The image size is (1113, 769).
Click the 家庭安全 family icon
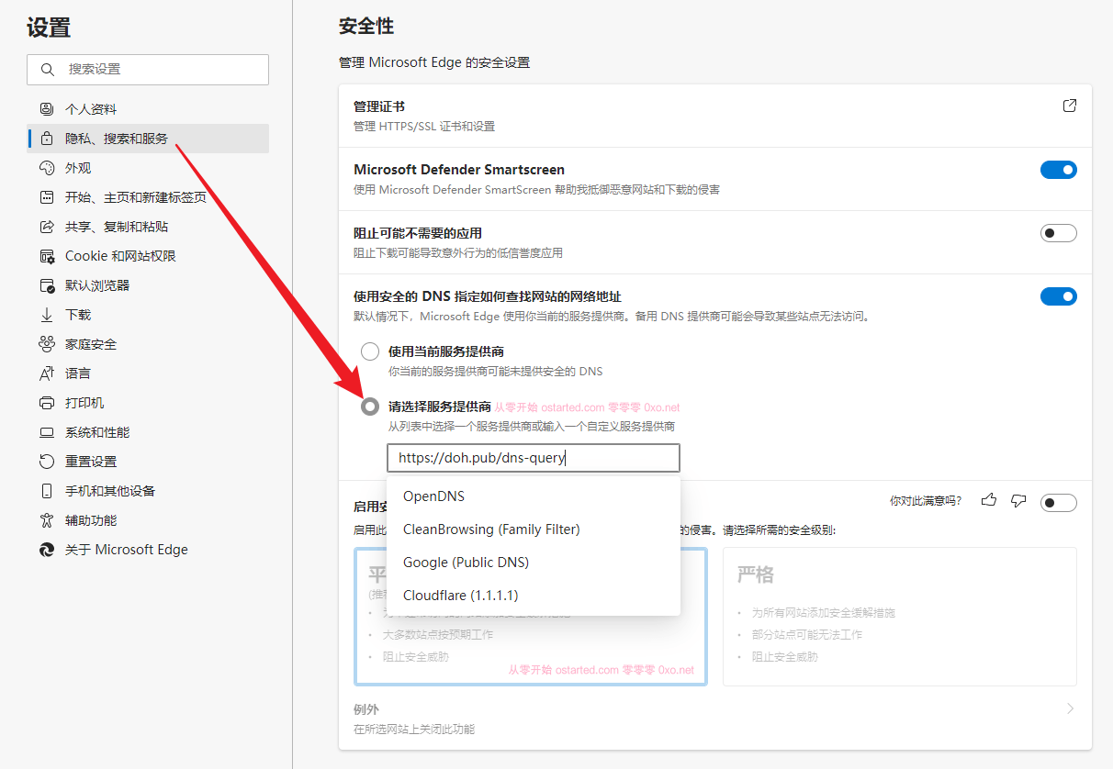pos(47,344)
